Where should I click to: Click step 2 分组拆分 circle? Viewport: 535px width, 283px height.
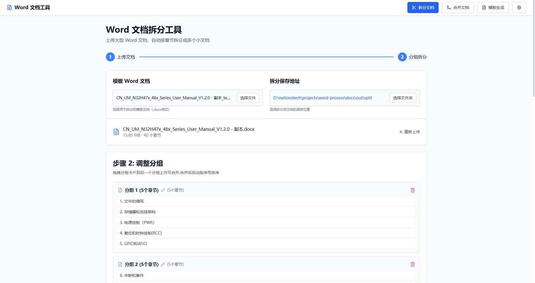402,57
